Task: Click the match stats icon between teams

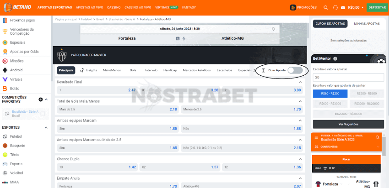Action: tap(178, 39)
